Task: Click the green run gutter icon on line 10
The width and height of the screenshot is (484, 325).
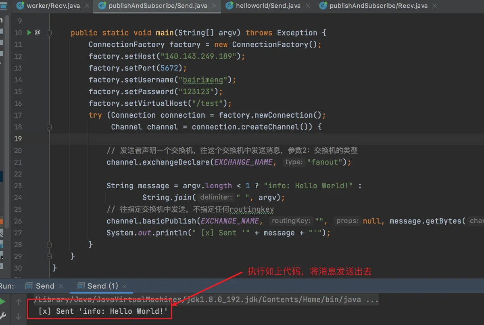Action: tap(29, 33)
